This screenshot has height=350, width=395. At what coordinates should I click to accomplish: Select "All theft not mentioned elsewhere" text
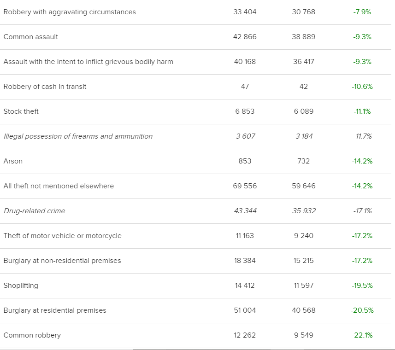59,186
